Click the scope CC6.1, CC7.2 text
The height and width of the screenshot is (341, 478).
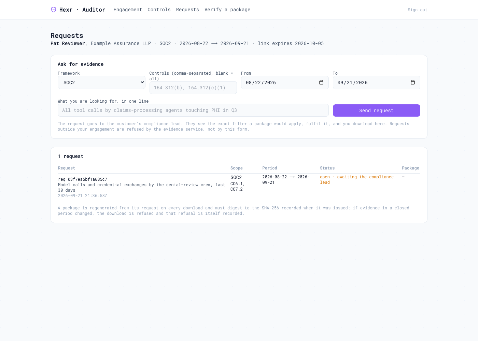pyautogui.click(x=238, y=187)
